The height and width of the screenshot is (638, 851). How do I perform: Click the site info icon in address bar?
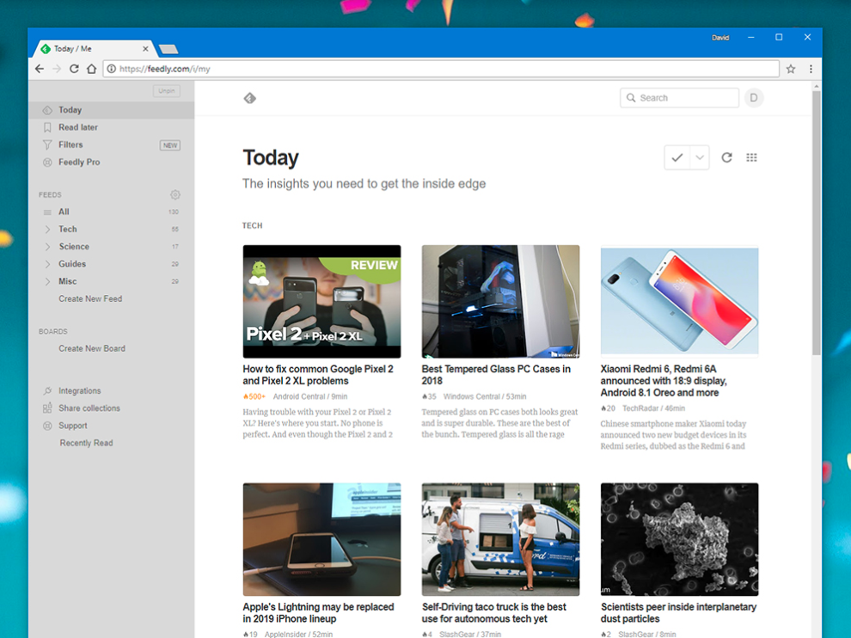pyautogui.click(x=111, y=69)
